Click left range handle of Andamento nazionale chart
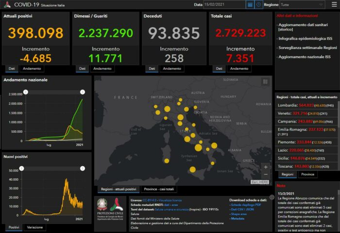Screen dimensions: 340x233 pos(26,92)
